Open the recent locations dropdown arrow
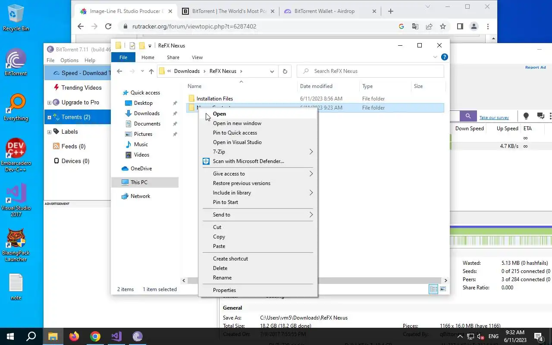The height and width of the screenshot is (345, 552). pos(141,72)
